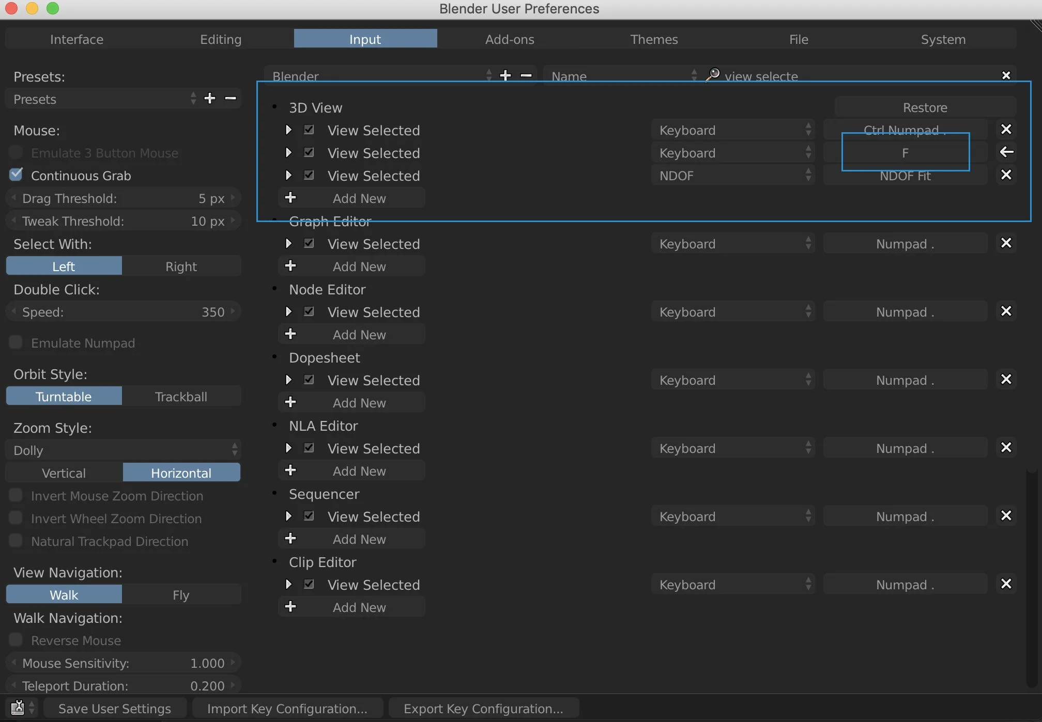Click the plus icon to add a keymap preset

[505, 75]
